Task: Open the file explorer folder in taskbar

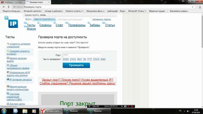Action: [x=25, y=111]
